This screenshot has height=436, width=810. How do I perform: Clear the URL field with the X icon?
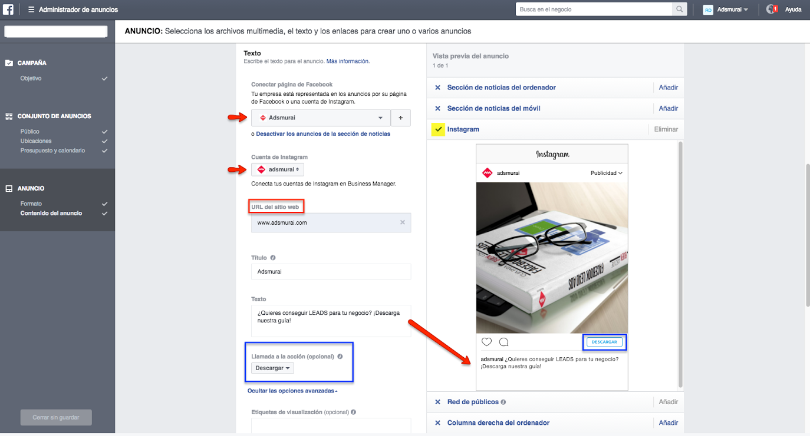click(402, 222)
